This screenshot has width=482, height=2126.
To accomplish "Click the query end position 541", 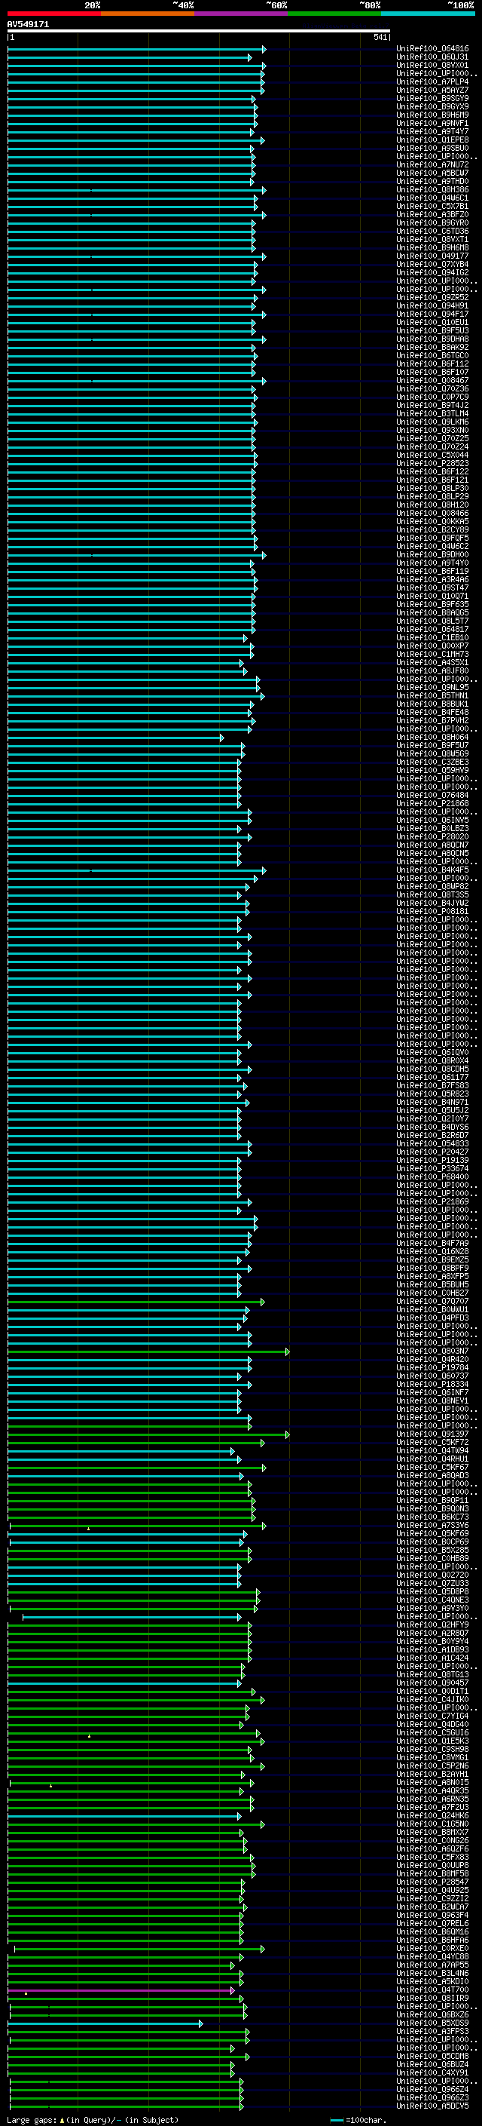I will click(x=380, y=37).
